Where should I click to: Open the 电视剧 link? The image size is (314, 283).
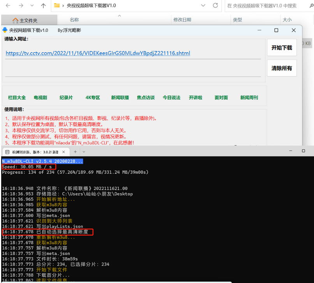click(x=41, y=98)
